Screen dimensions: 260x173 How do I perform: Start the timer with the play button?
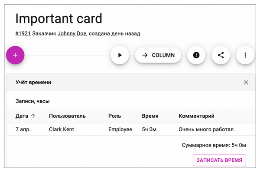point(120,55)
